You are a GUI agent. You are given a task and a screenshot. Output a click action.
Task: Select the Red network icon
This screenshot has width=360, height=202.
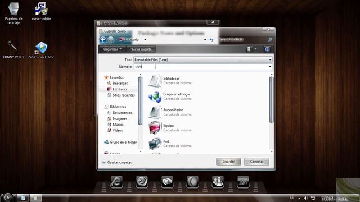click(x=155, y=144)
